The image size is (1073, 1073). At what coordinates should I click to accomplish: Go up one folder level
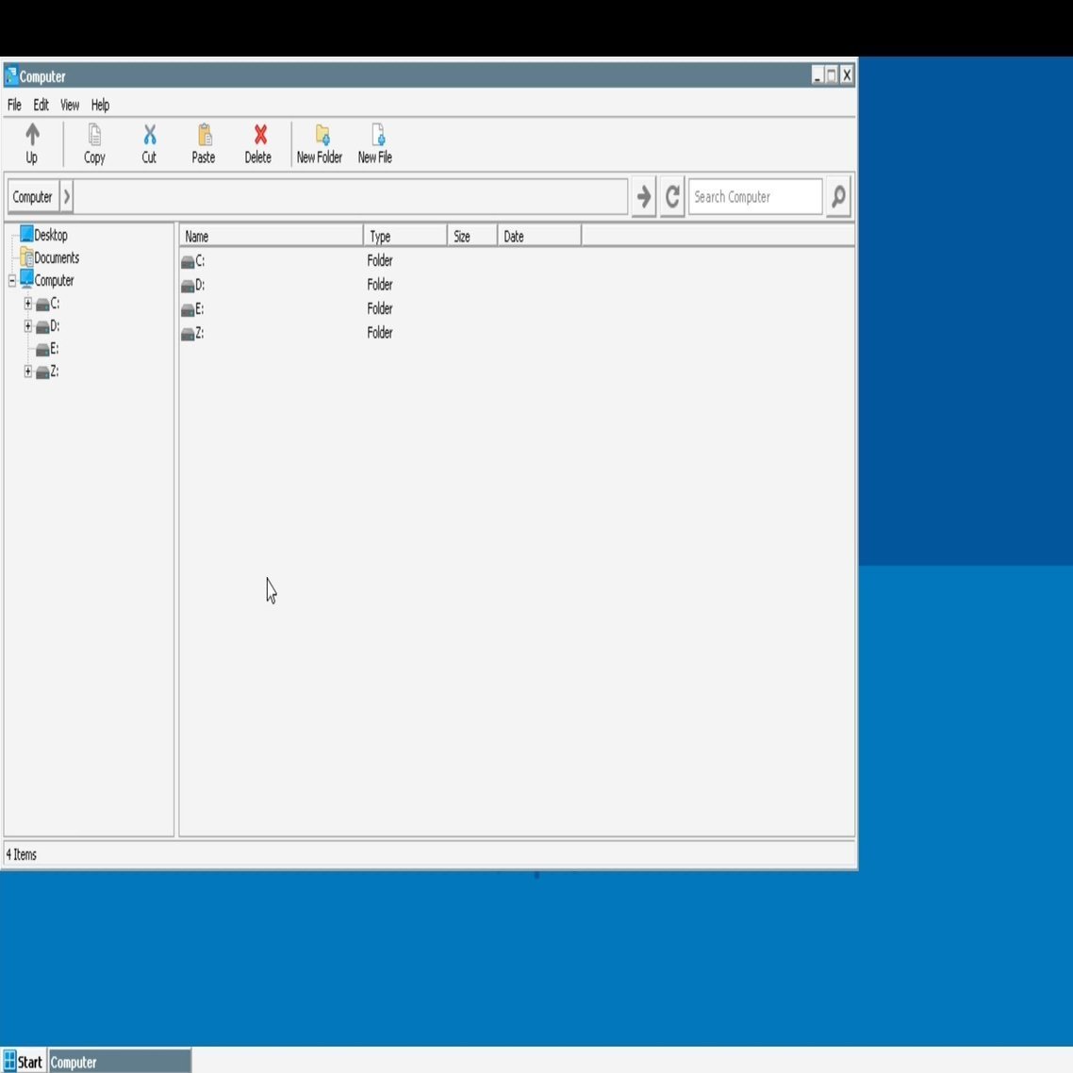[31, 143]
